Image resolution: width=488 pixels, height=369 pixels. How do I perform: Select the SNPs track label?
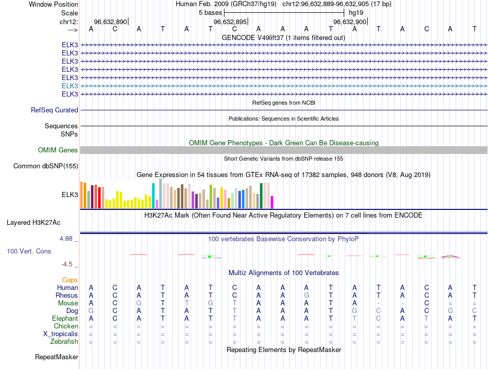coord(69,134)
